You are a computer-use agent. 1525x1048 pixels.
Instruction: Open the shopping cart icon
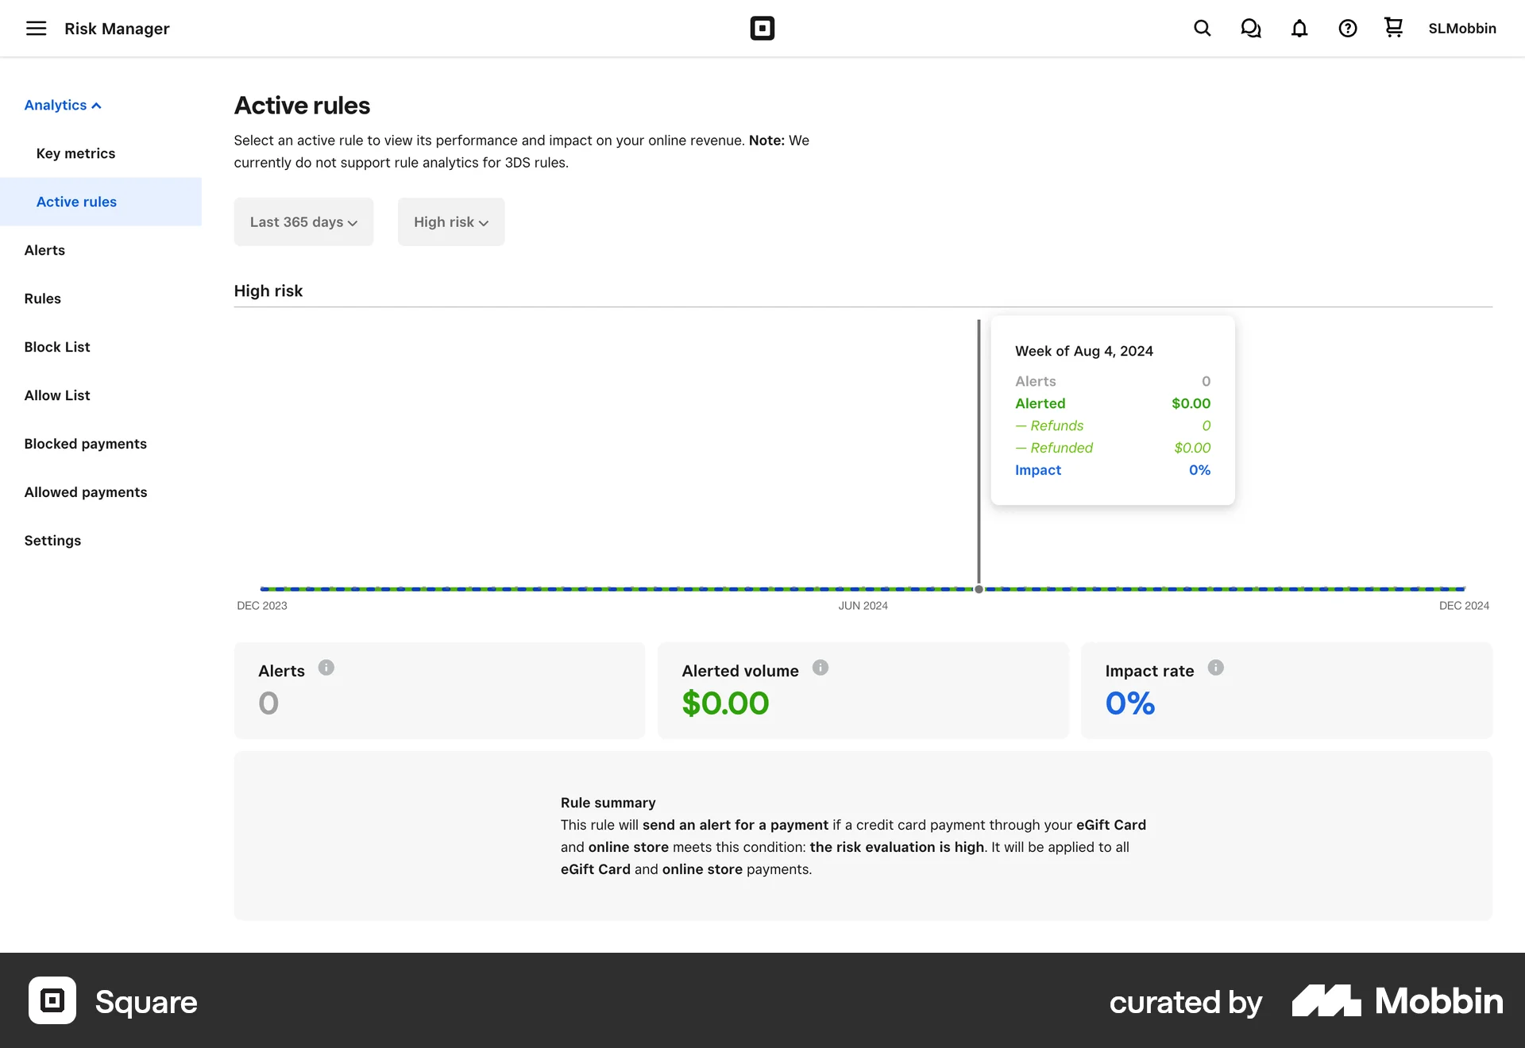[1392, 28]
